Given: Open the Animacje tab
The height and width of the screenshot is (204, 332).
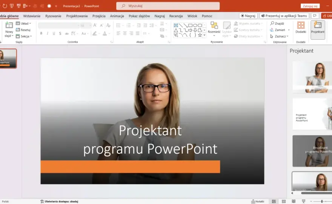Looking at the screenshot, I should click(117, 16).
